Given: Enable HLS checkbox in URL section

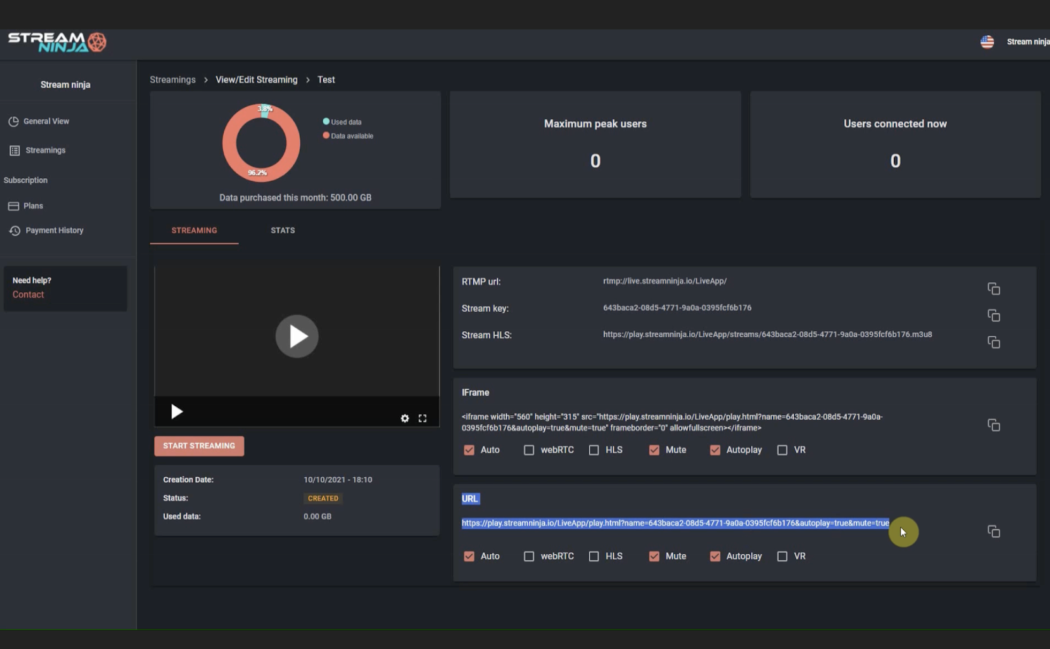Looking at the screenshot, I should 594,557.
